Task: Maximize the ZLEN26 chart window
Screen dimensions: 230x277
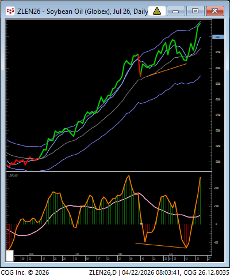Action: click(x=195, y=11)
